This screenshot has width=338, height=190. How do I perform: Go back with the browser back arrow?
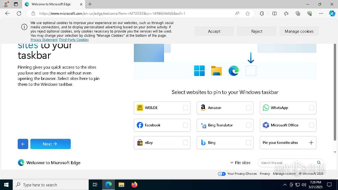click(x=7, y=13)
